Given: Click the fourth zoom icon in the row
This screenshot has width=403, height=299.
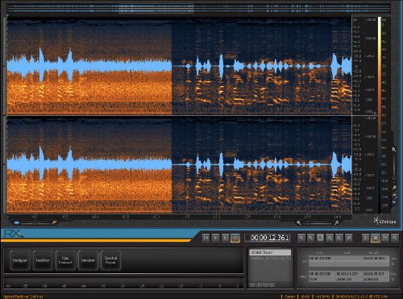Looking at the screenshot, I should point(330,238).
